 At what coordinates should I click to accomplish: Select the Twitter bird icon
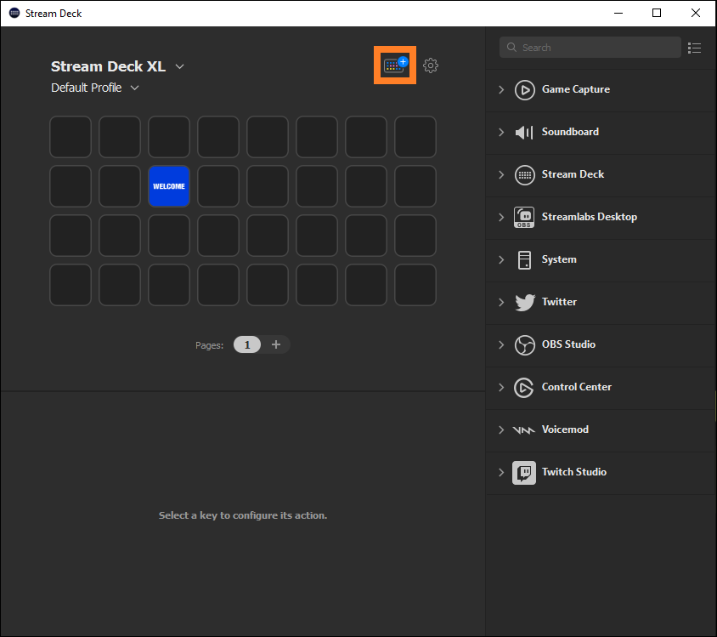(525, 302)
